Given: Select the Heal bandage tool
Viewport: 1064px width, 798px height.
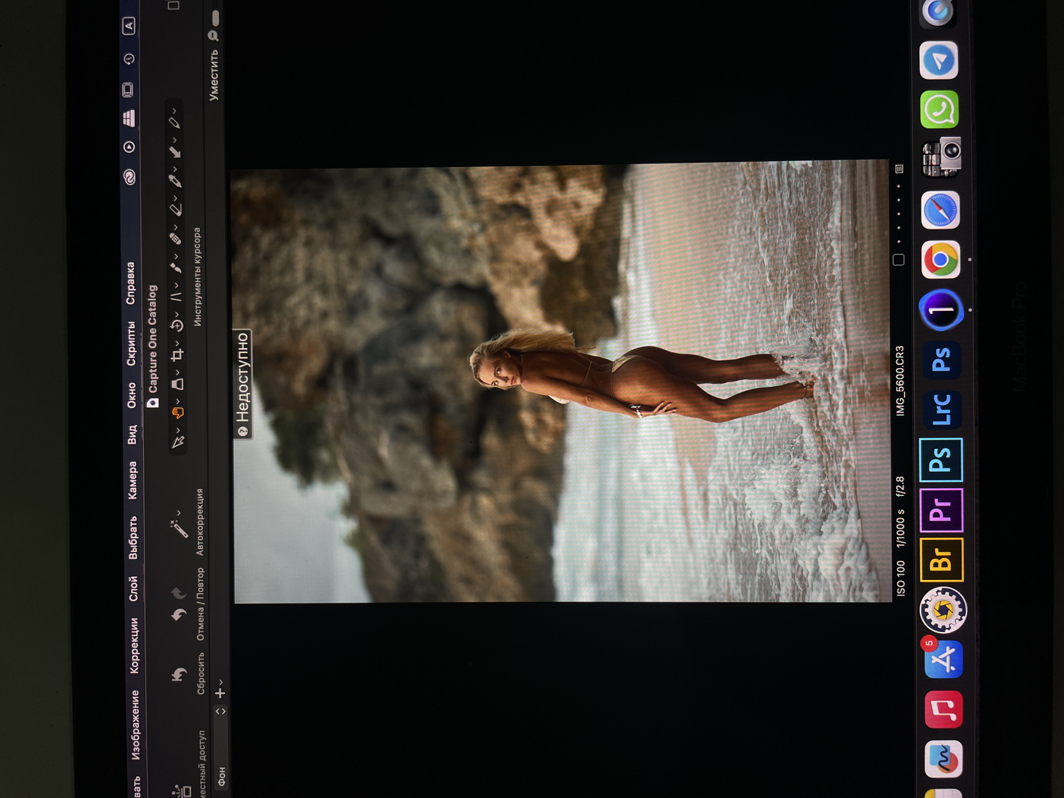Looking at the screenshot, I should tap(176, 238).
